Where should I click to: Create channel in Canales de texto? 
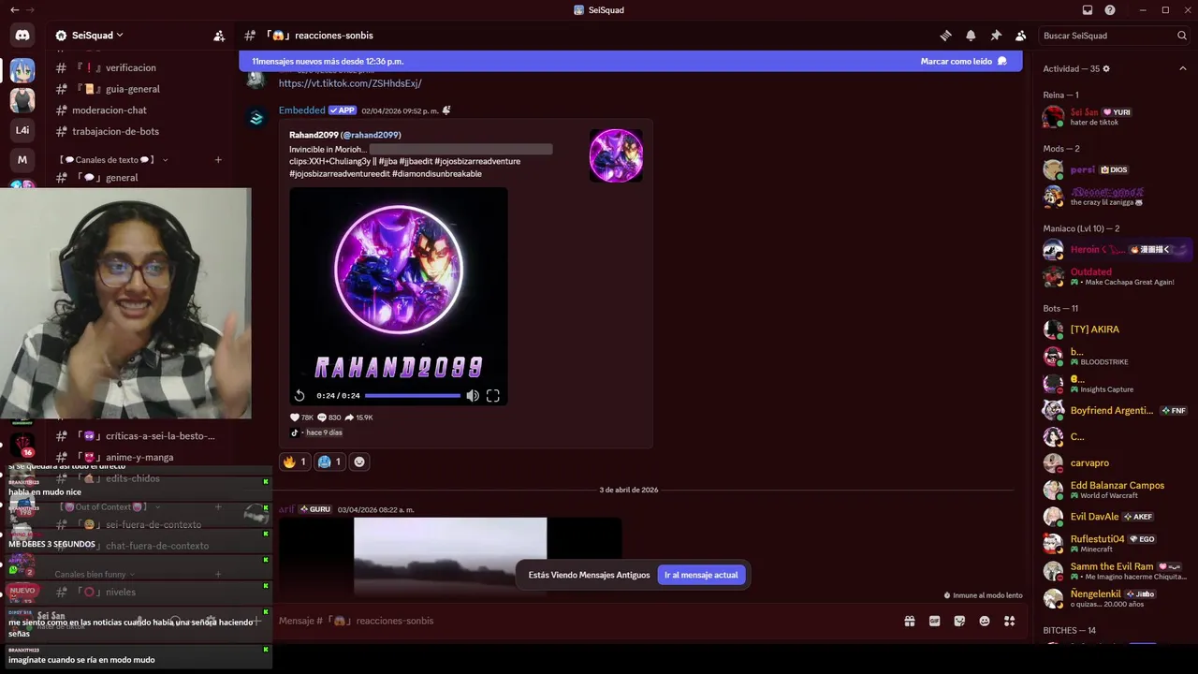[x=218, y=160]
